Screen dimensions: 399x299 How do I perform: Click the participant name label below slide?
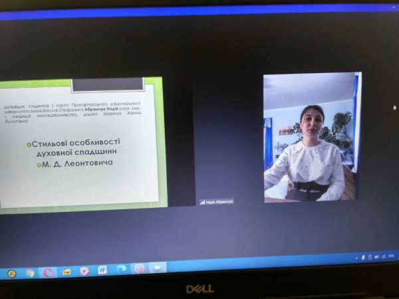(217, 201)
